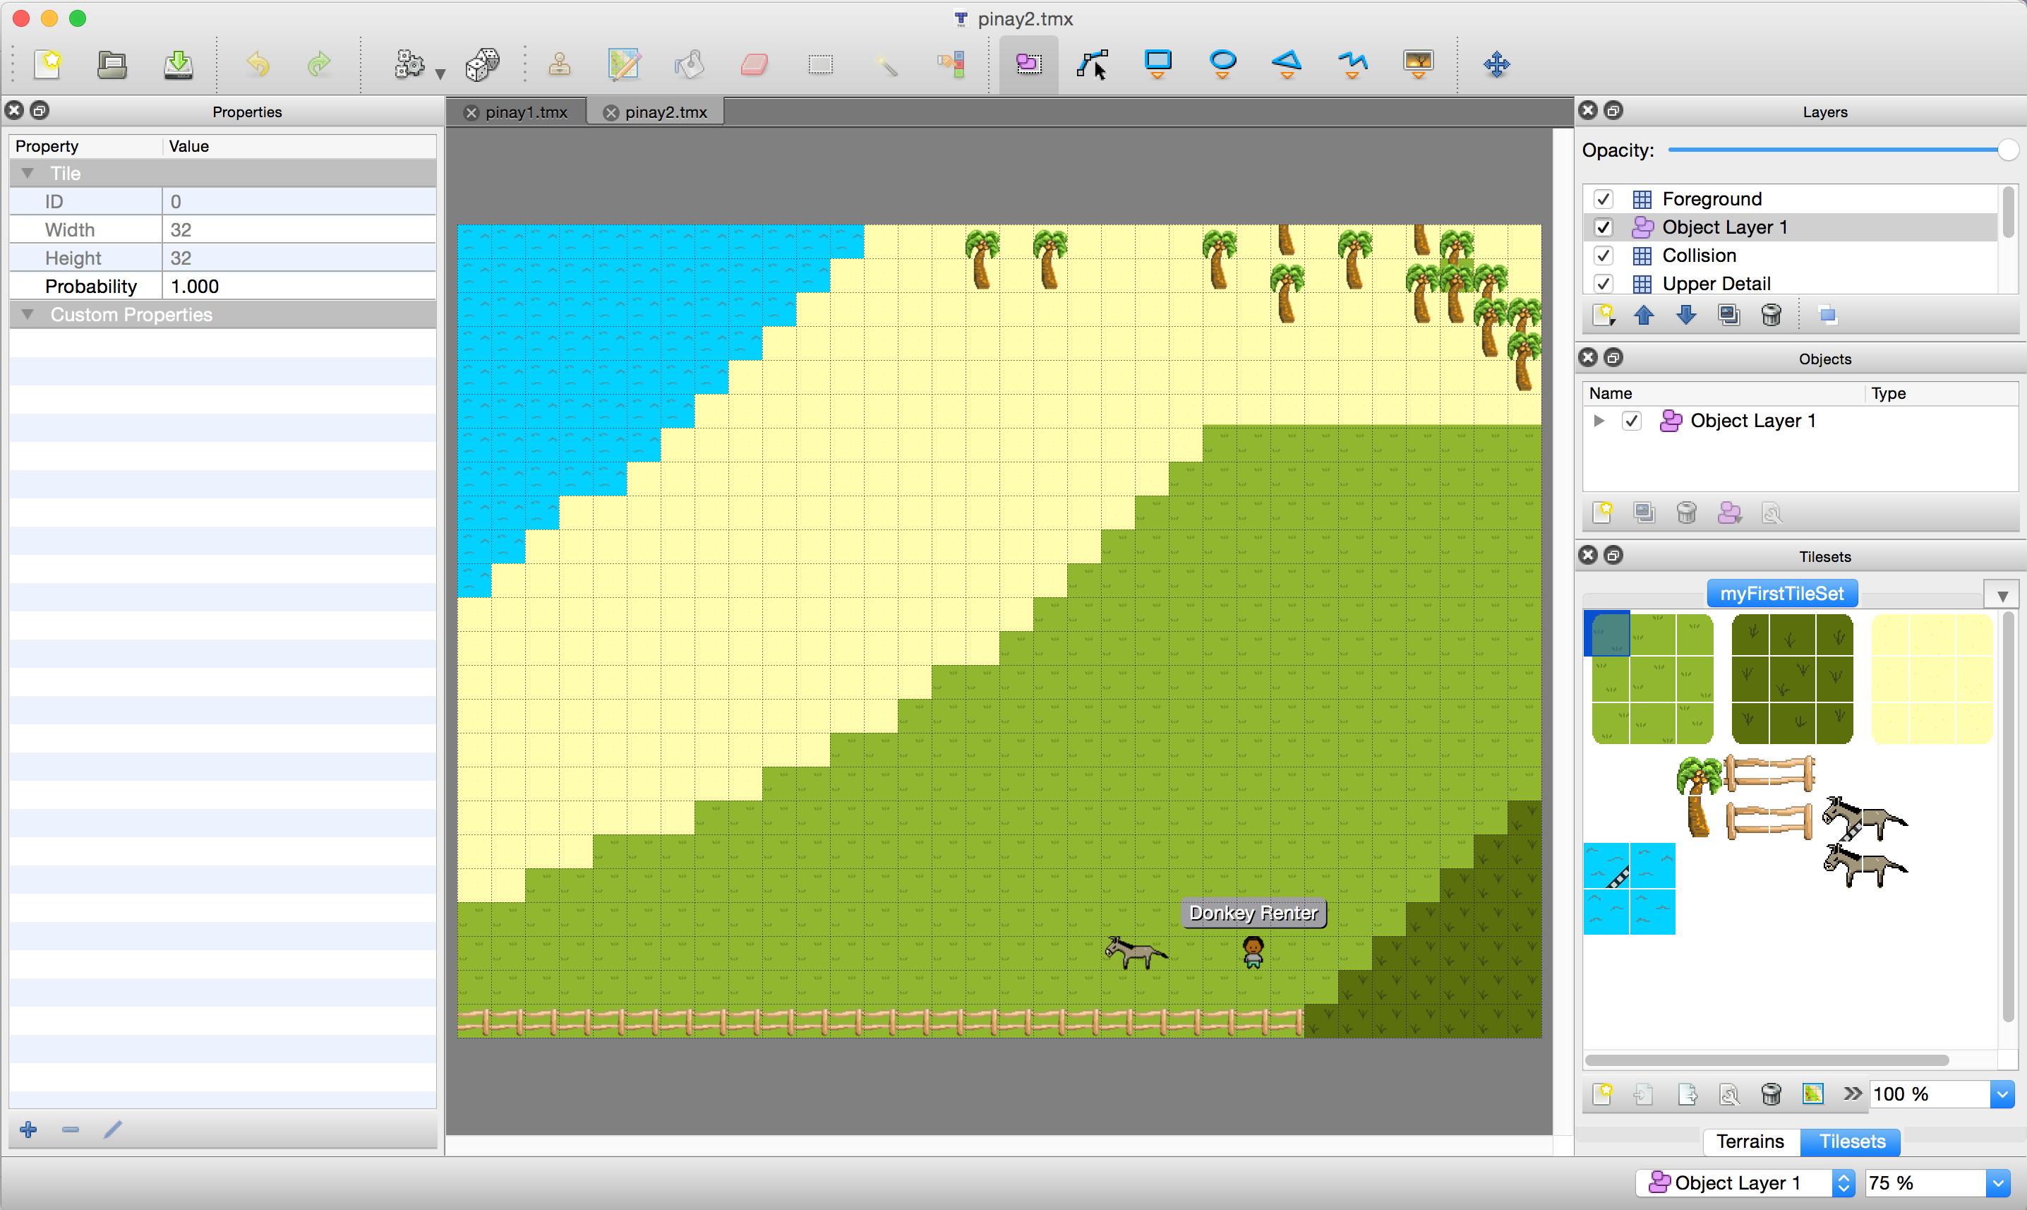Select the Edit Polygons tool
This screenshot has width=2027, height=1210.
click(1092, 64)
